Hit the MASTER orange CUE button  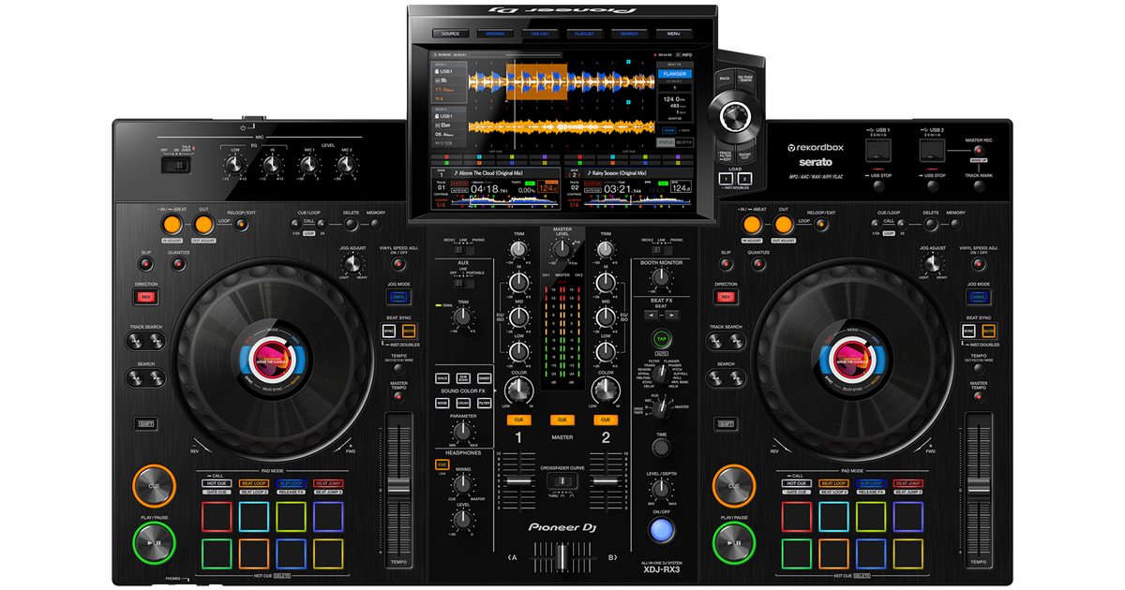pyautogui.click(x=562, y=420)
